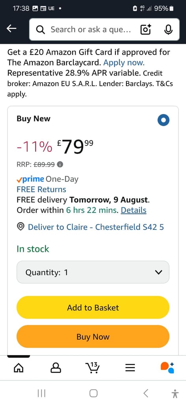Open the Rufus AI assistant icon
Image resolution: width=186 pixels, height=405 pixels.
pos(167,367)
